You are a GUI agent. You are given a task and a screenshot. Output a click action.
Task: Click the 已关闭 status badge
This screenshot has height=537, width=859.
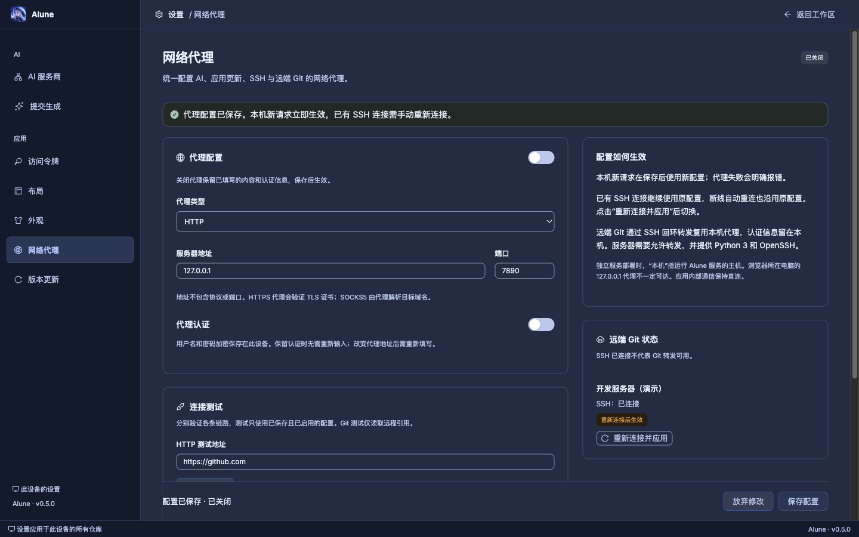click(x=814, y=58)
